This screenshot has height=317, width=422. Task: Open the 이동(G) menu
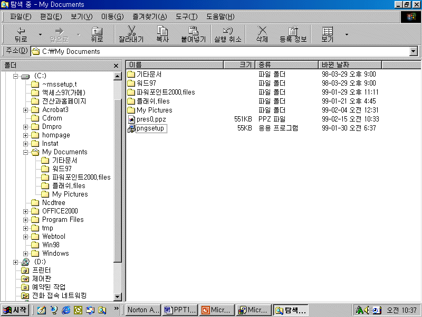pyautogui.click(x=112, y=17)
